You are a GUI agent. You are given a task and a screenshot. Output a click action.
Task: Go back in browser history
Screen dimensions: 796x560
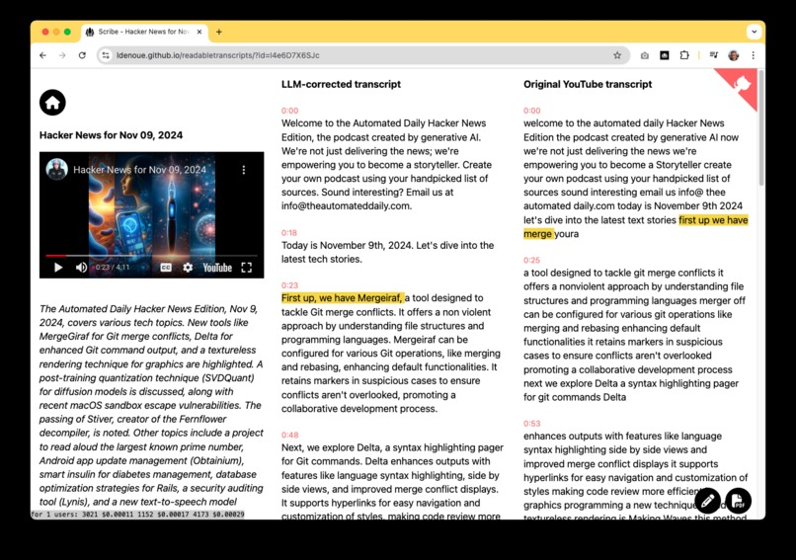(x=42, y=55)
